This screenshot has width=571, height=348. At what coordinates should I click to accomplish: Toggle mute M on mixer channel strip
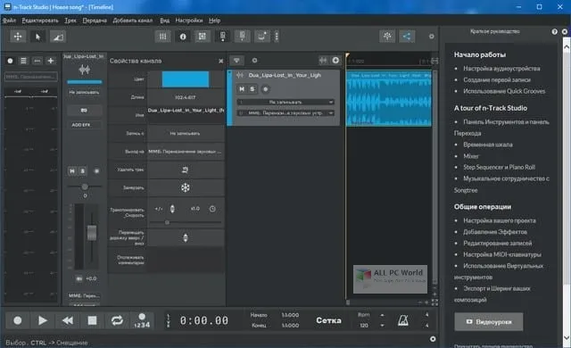coord(72,170)
